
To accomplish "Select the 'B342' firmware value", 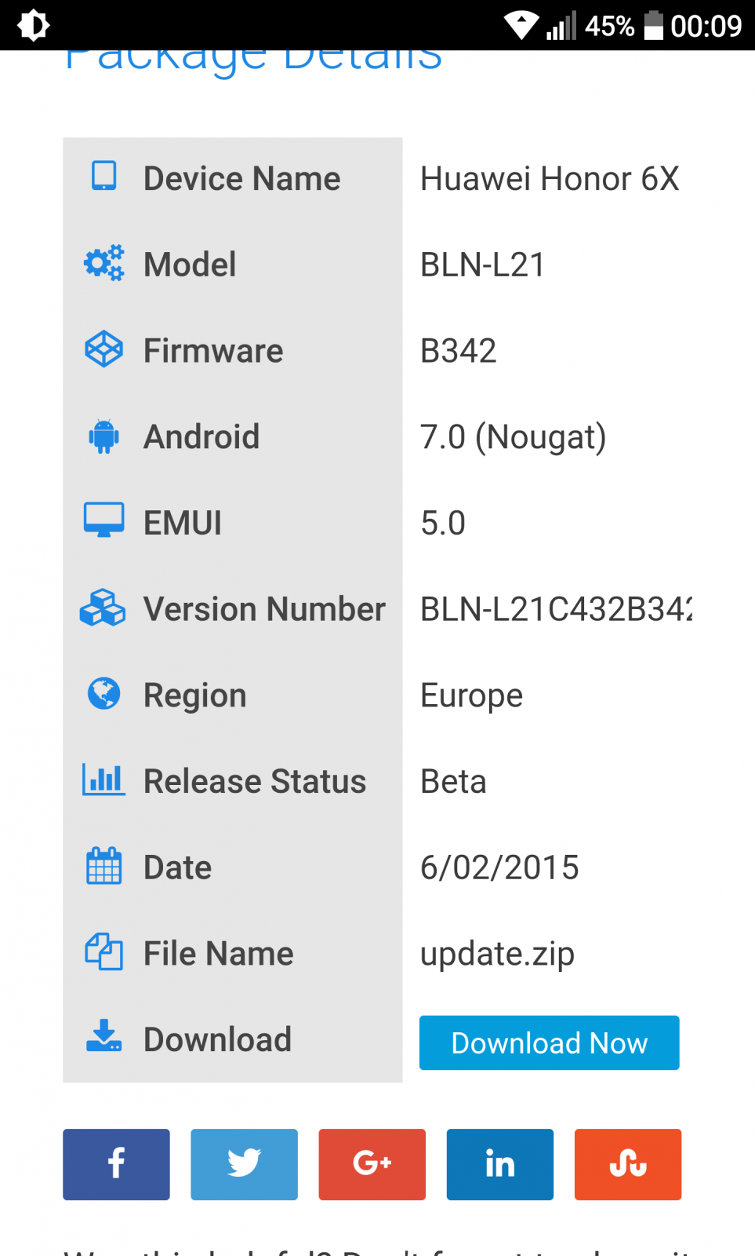I will tap(459, 351).
